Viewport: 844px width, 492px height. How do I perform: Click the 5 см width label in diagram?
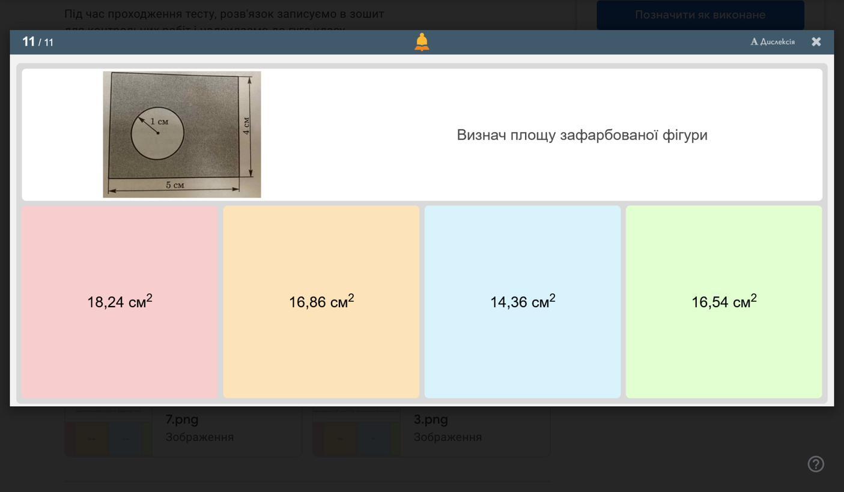(x=175, y=185)
